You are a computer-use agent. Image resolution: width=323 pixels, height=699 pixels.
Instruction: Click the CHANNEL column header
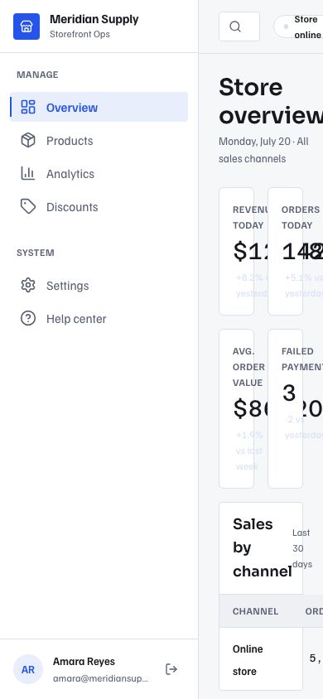pos(255,611)
